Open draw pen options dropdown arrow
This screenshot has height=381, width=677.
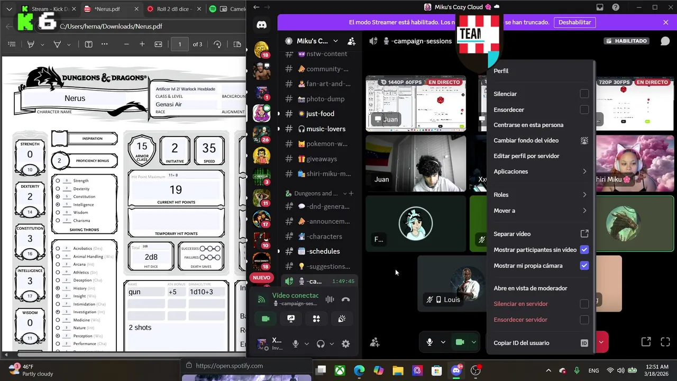[69, 44]
